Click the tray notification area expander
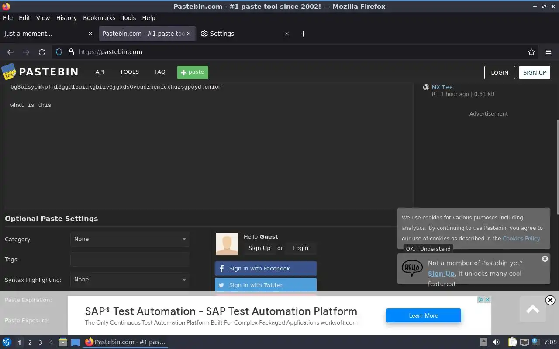Viewport: 559px width, 349px height. point(483,342)
